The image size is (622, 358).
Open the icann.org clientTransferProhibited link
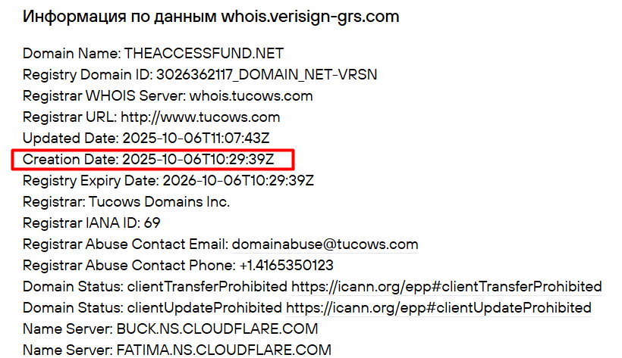tap(447, 287)
